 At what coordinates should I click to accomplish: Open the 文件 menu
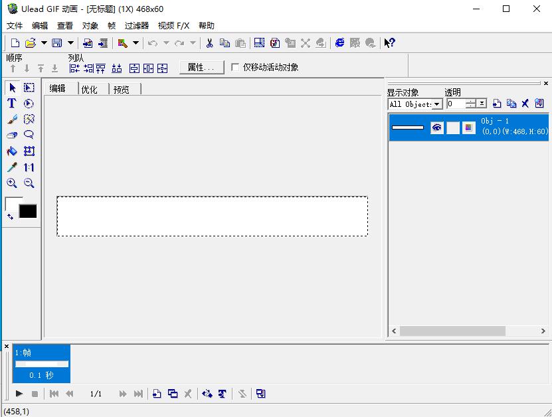point(15,25)
